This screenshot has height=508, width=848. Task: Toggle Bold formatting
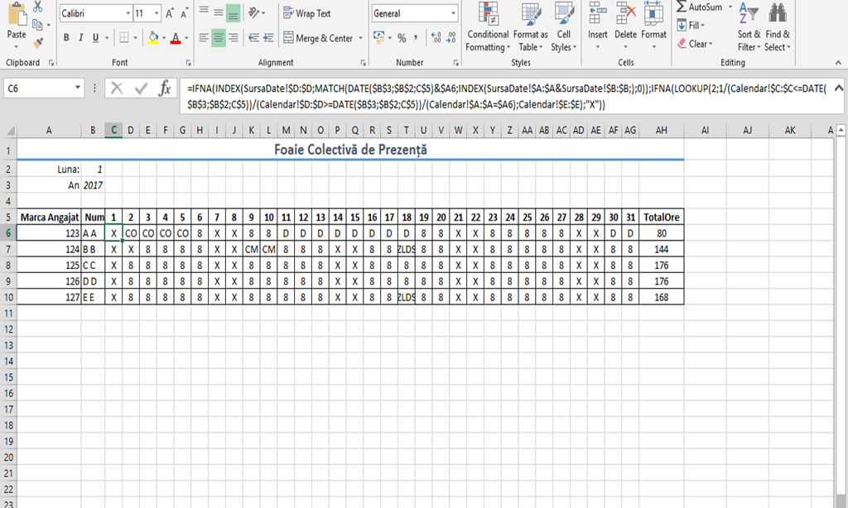(66, 38)
